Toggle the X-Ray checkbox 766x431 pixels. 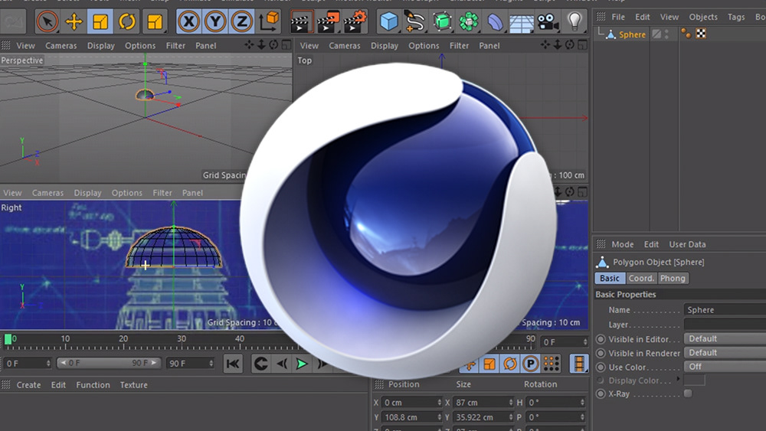[x=688, y=393]
